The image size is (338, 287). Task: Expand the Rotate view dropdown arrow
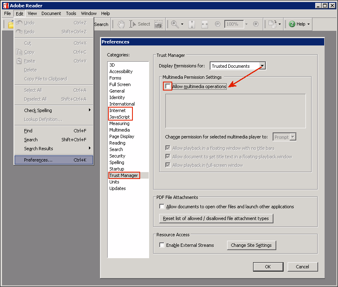[279, 24]
